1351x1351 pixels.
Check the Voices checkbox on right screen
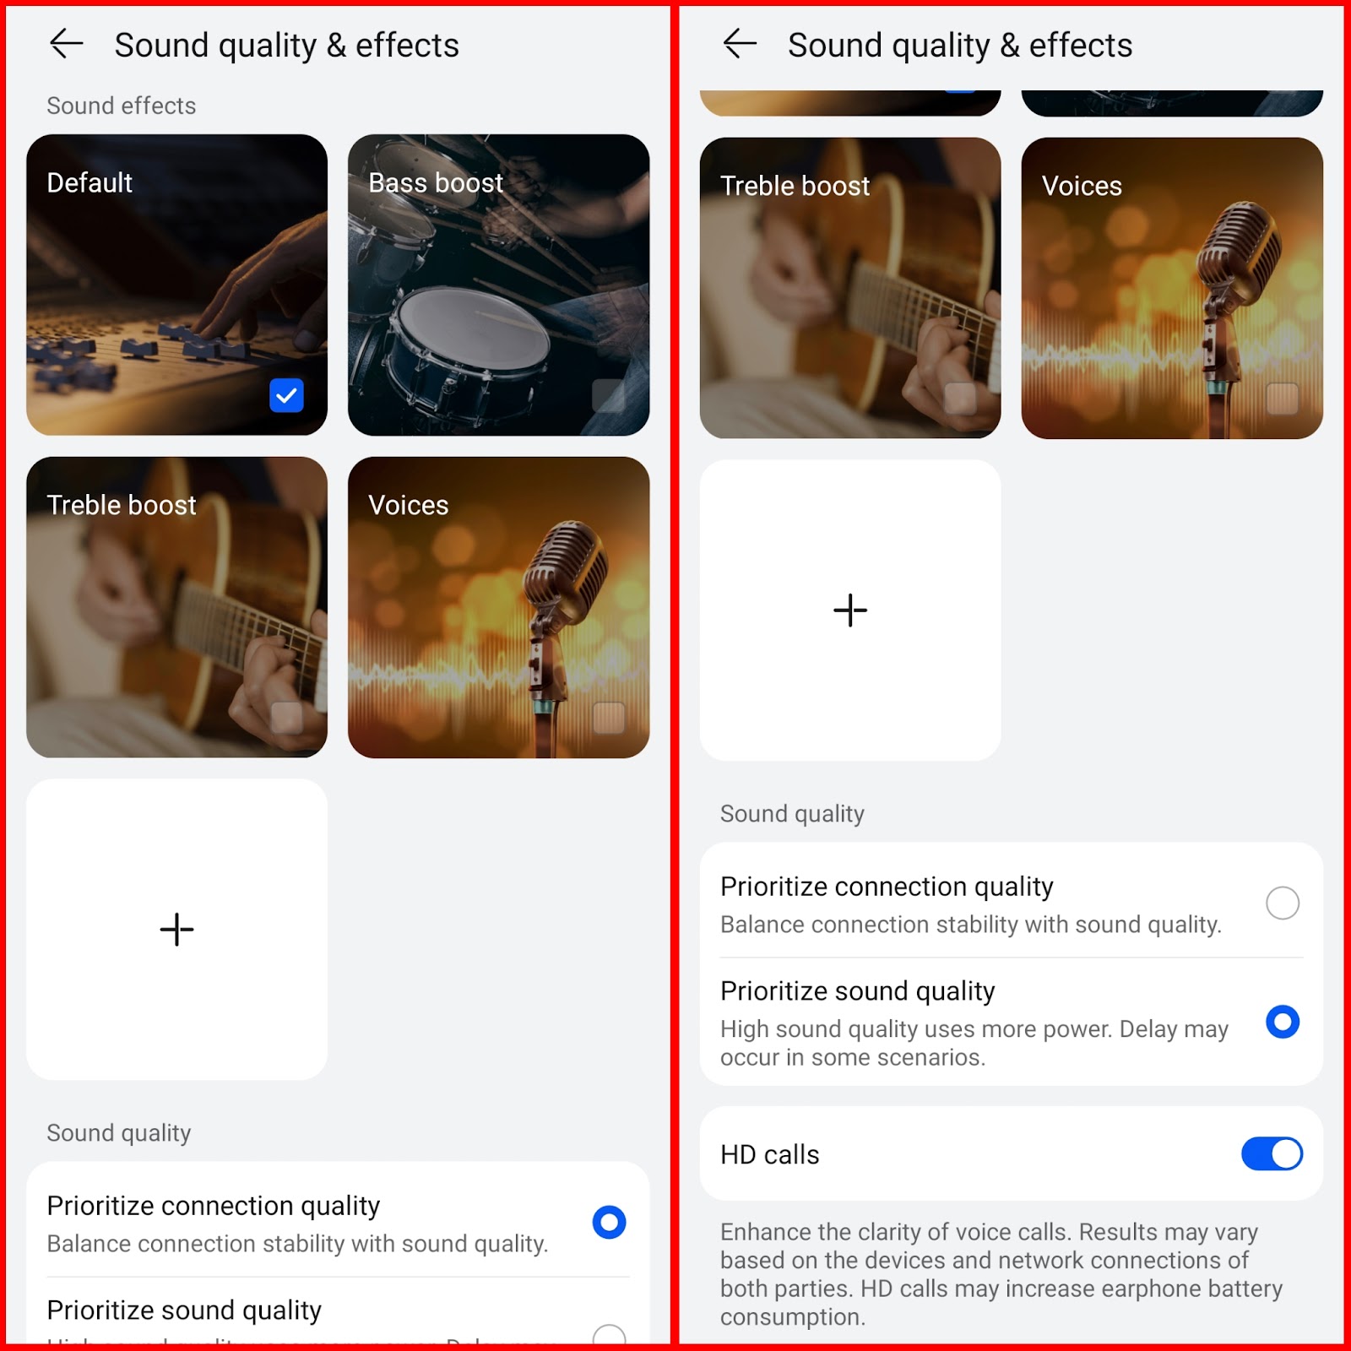[x=1282, y=399]
